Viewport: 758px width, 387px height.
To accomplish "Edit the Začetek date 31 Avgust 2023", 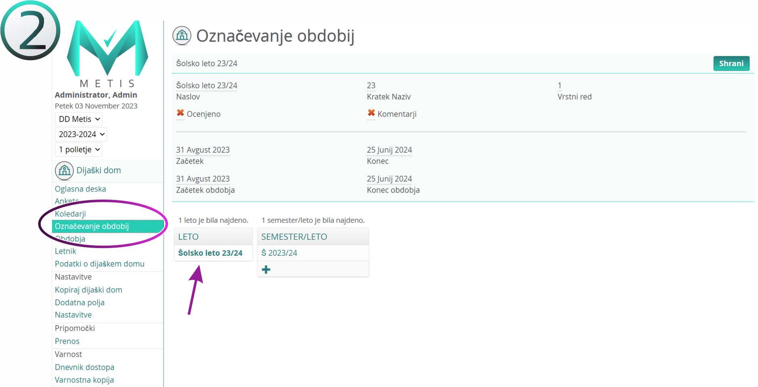I will [203, 150].
